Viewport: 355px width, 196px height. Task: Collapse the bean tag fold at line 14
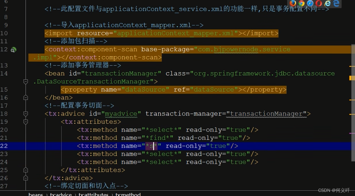(26, 81)
